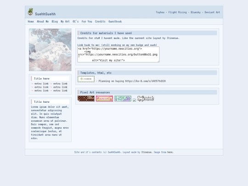The width and height of the screenshot is (248, 186).
Task: Open the My Art page
Action: (65, 21)
